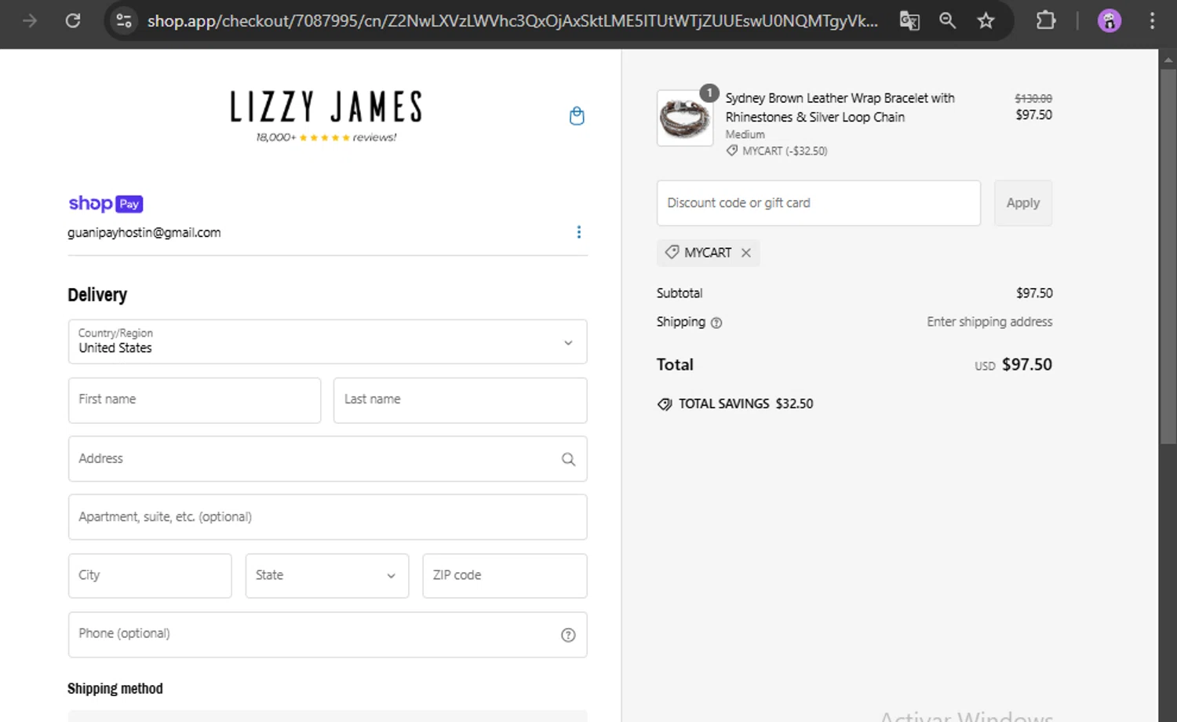The height and width of the screenshot is (722, 1177).
Task: Click the Shipping method heading
Action: point(115,689)
